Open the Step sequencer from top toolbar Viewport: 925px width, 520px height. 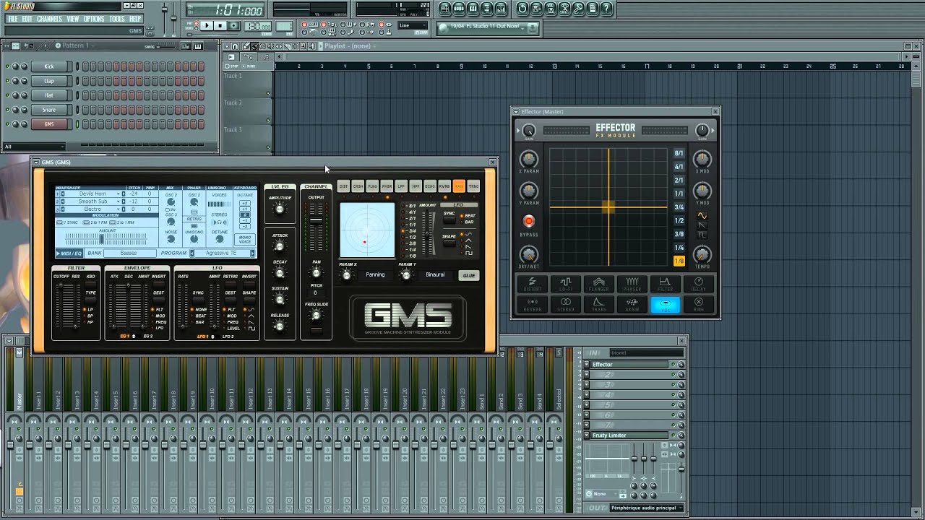[x=459, y=9]
